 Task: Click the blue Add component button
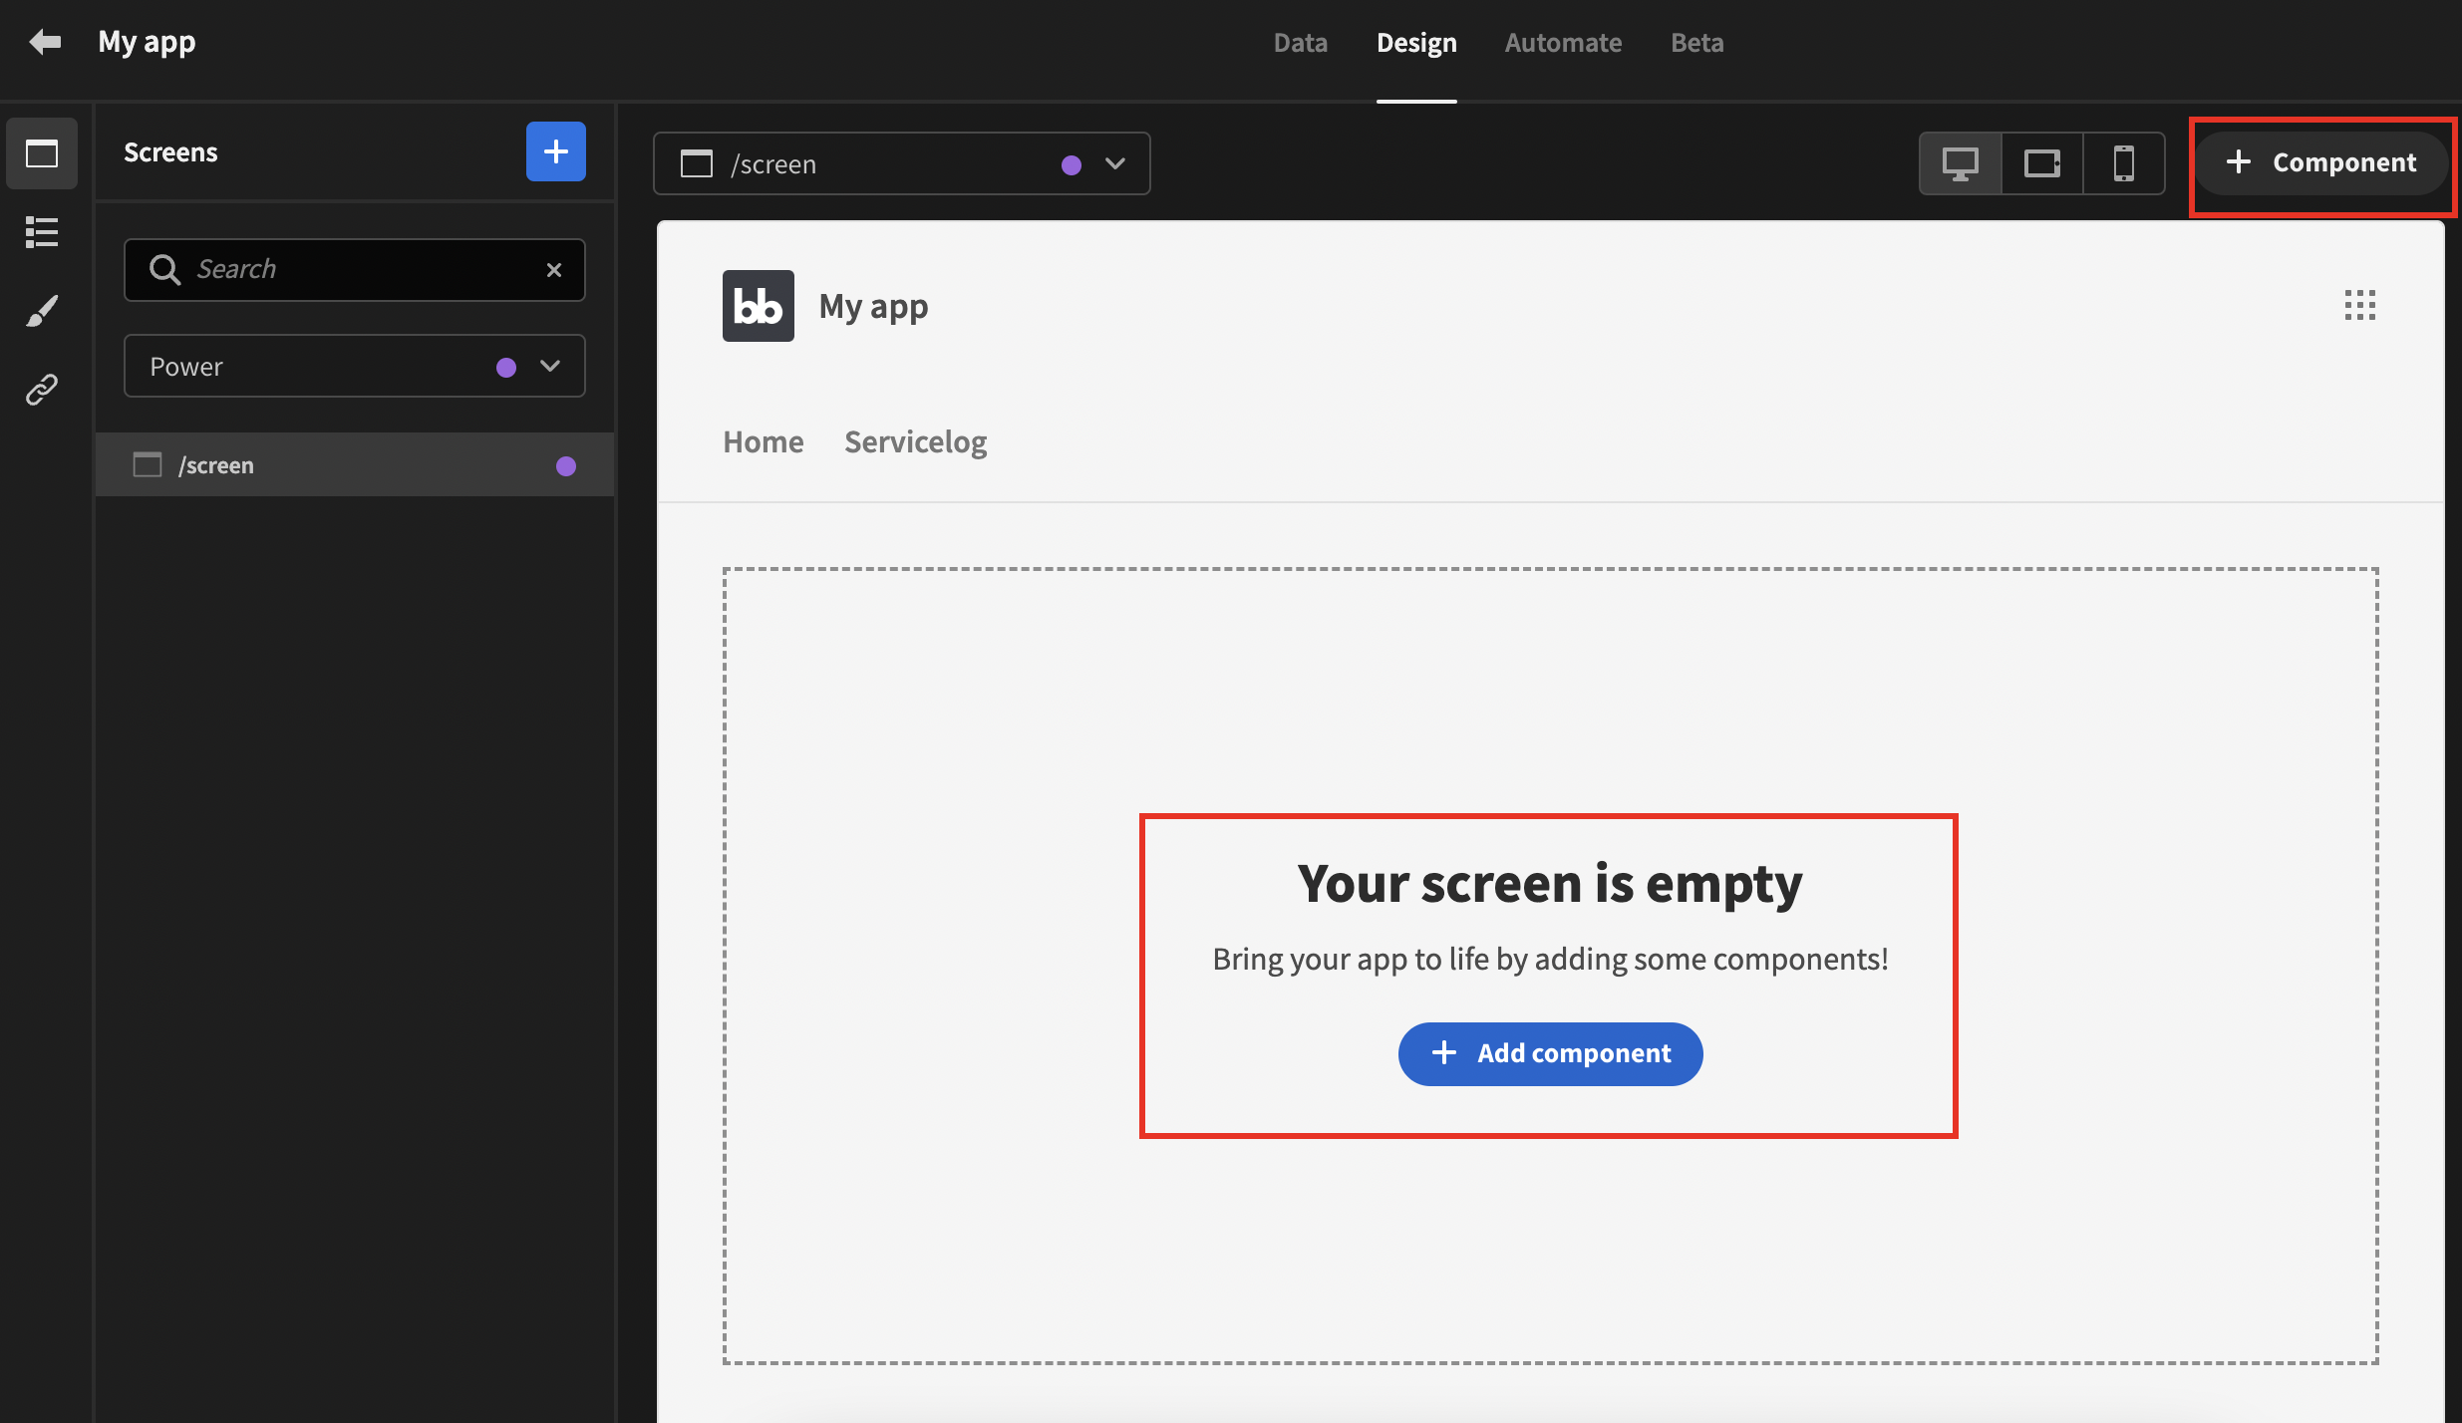click(1550, 1053)
